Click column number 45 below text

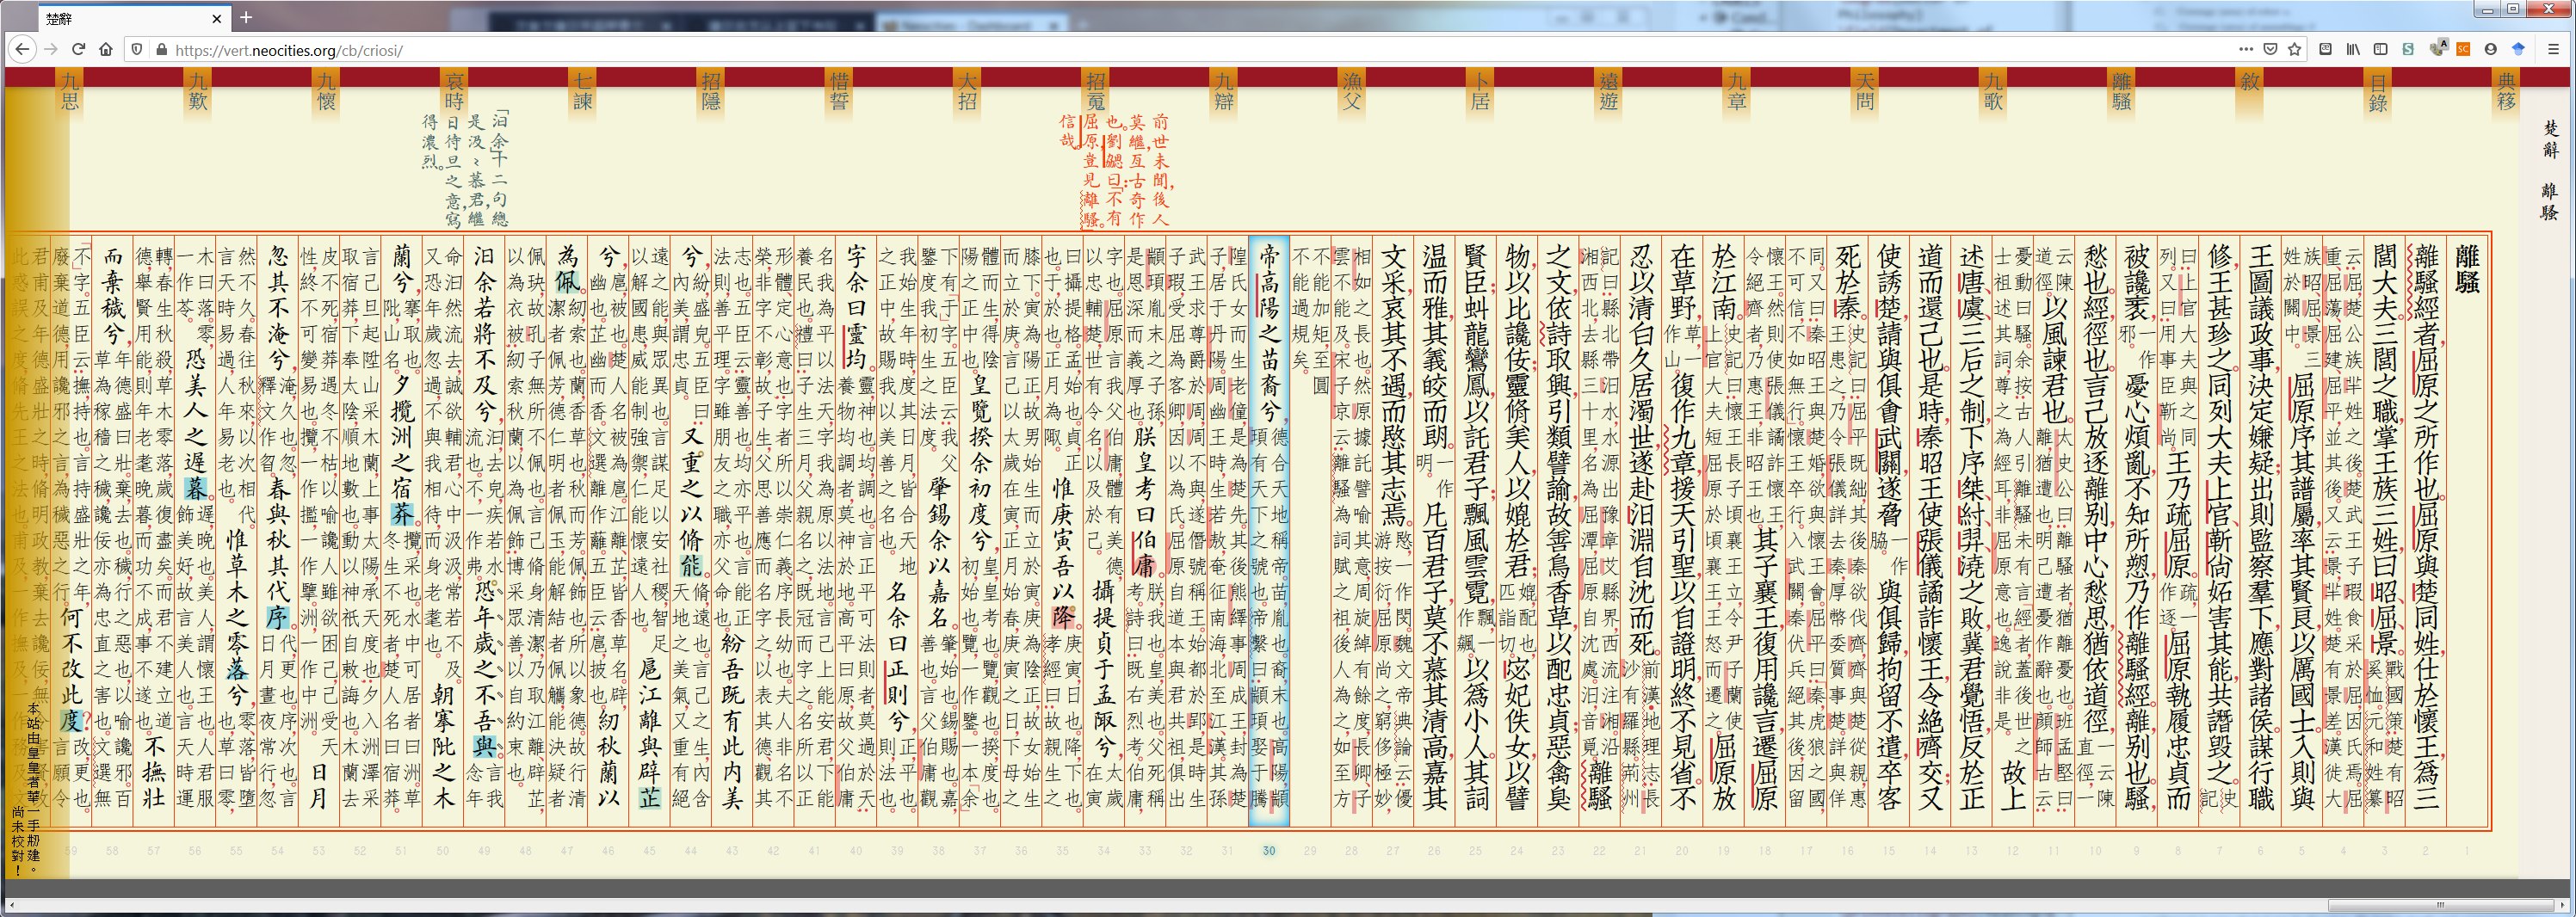[x=649, y=850]
